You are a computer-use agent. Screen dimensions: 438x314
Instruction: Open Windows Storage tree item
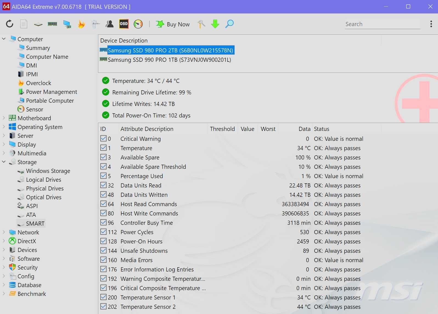tap(48, 171)
